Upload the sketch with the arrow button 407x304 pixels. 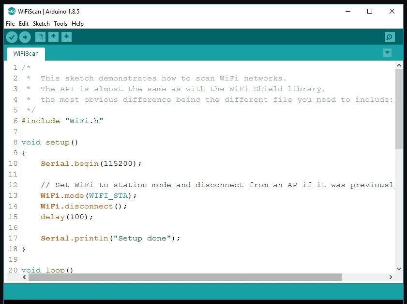[x=25, y=37]
